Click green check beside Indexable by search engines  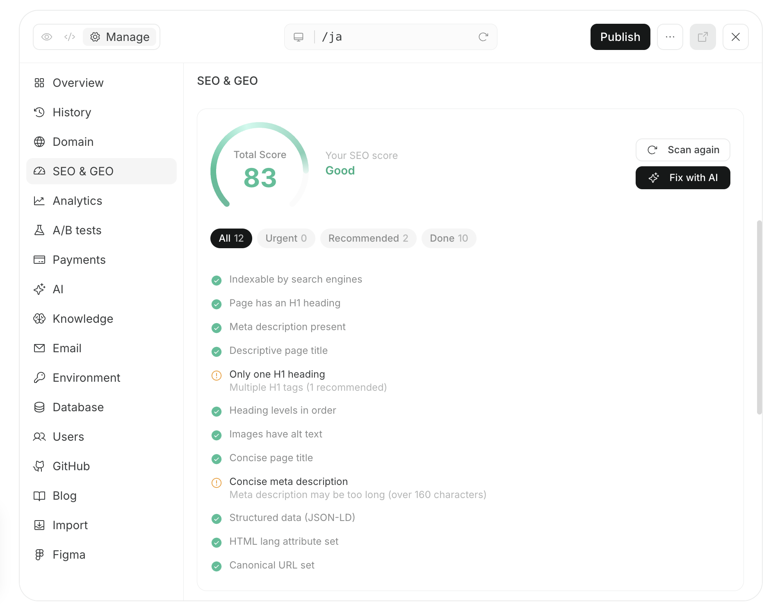pos(217,280)
